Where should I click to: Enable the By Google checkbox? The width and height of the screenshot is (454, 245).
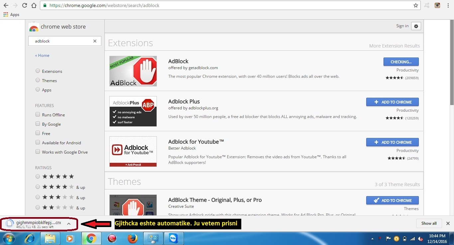click(x=38, y=124)
